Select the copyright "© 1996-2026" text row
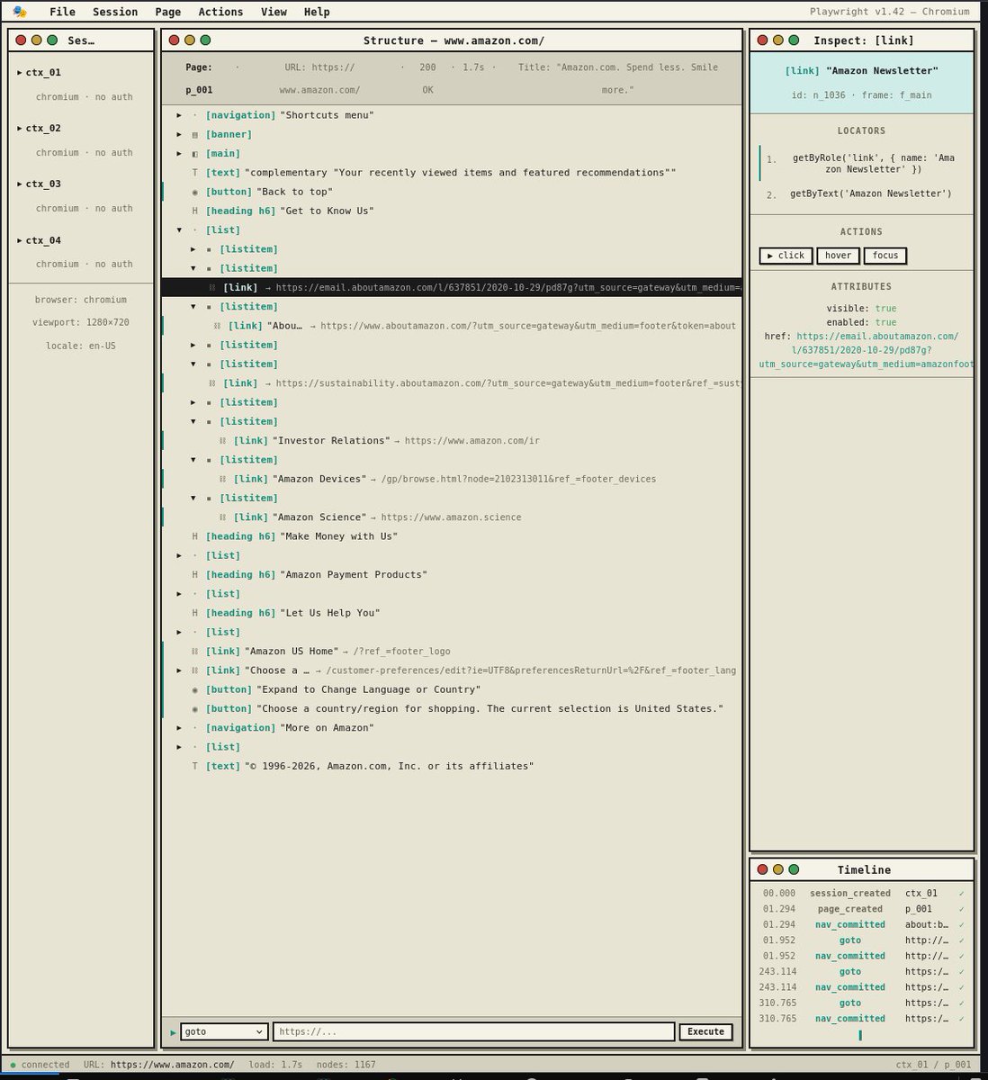 (452, 766)
